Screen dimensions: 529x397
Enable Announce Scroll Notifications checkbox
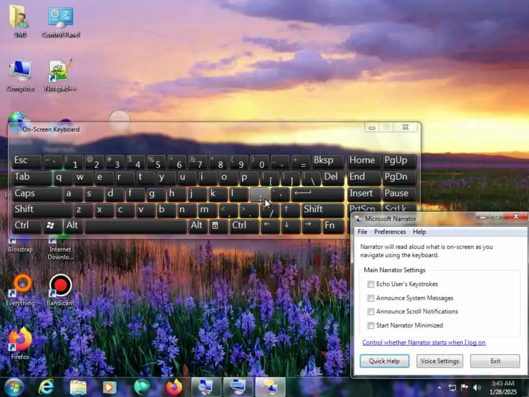point(371,312)
